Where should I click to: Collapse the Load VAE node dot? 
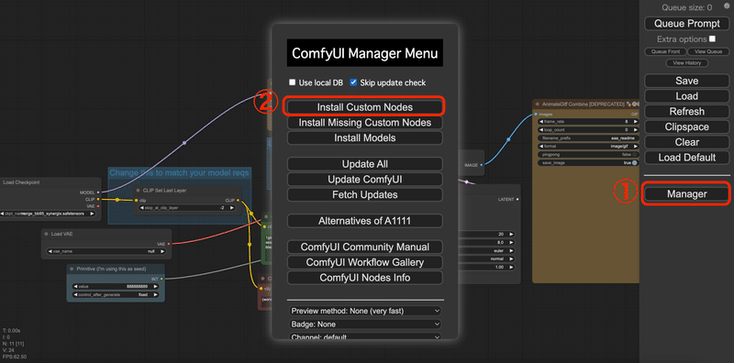(x=48, y=234)
